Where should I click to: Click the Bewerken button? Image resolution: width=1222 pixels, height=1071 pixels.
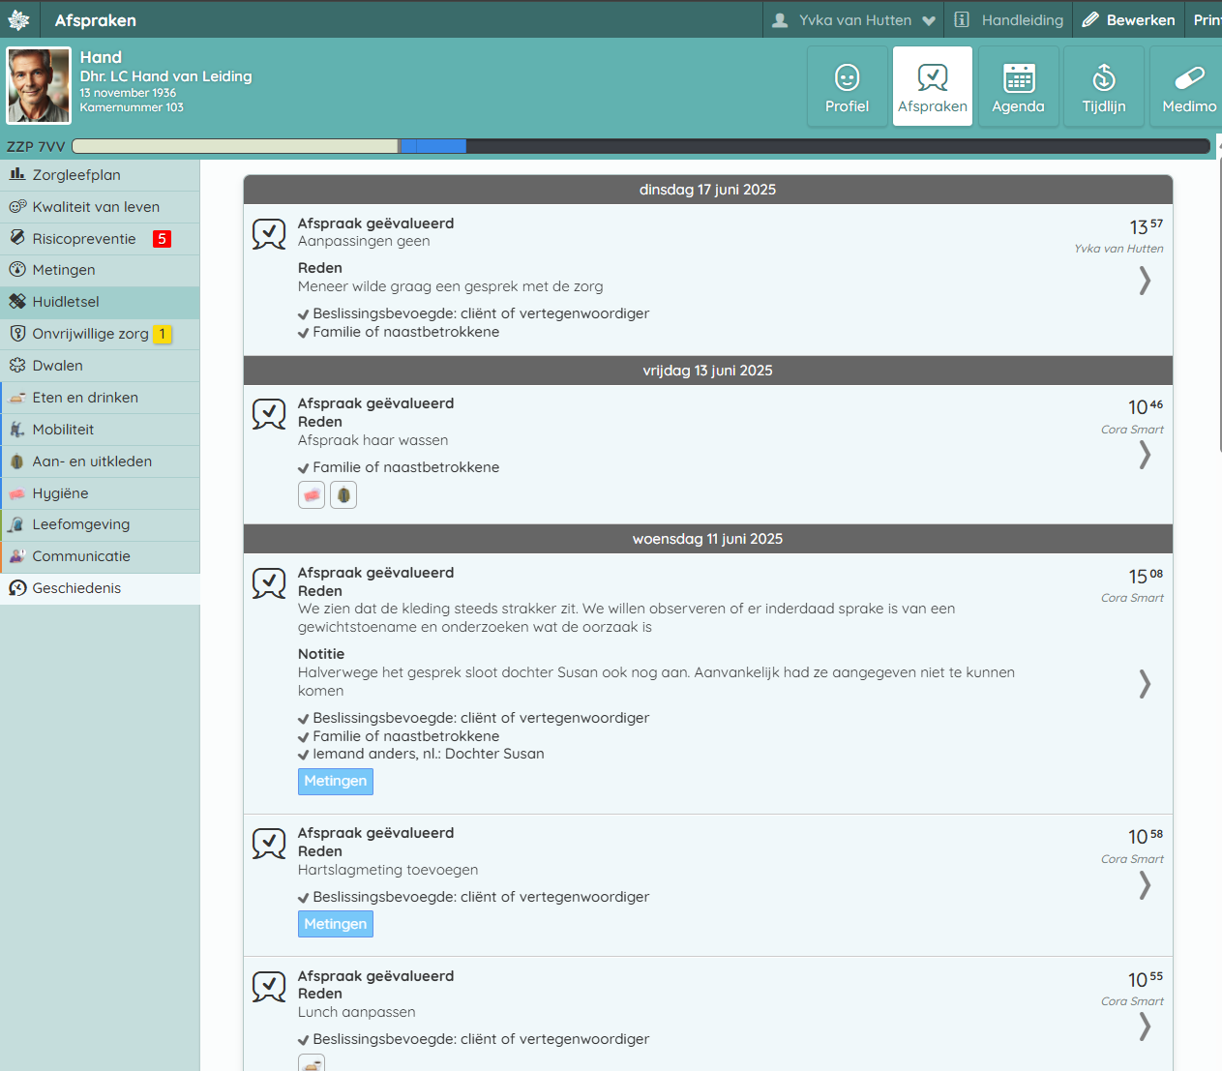coord(1128,20)
